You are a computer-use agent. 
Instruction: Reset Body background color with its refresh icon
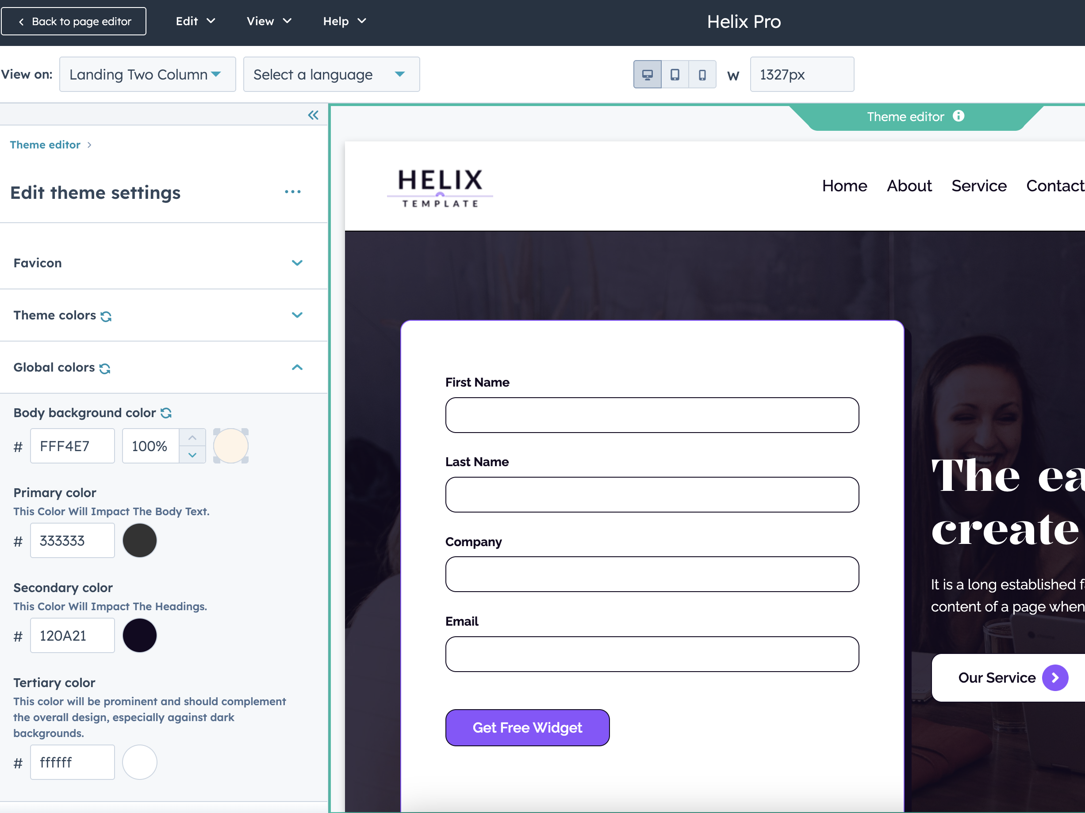point(165,413)
